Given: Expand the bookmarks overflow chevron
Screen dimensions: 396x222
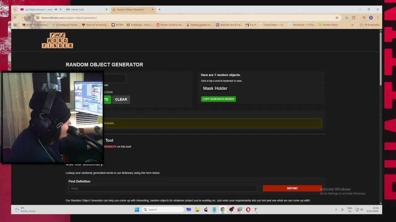Looking at the screenshot, I should coord(352,25).
